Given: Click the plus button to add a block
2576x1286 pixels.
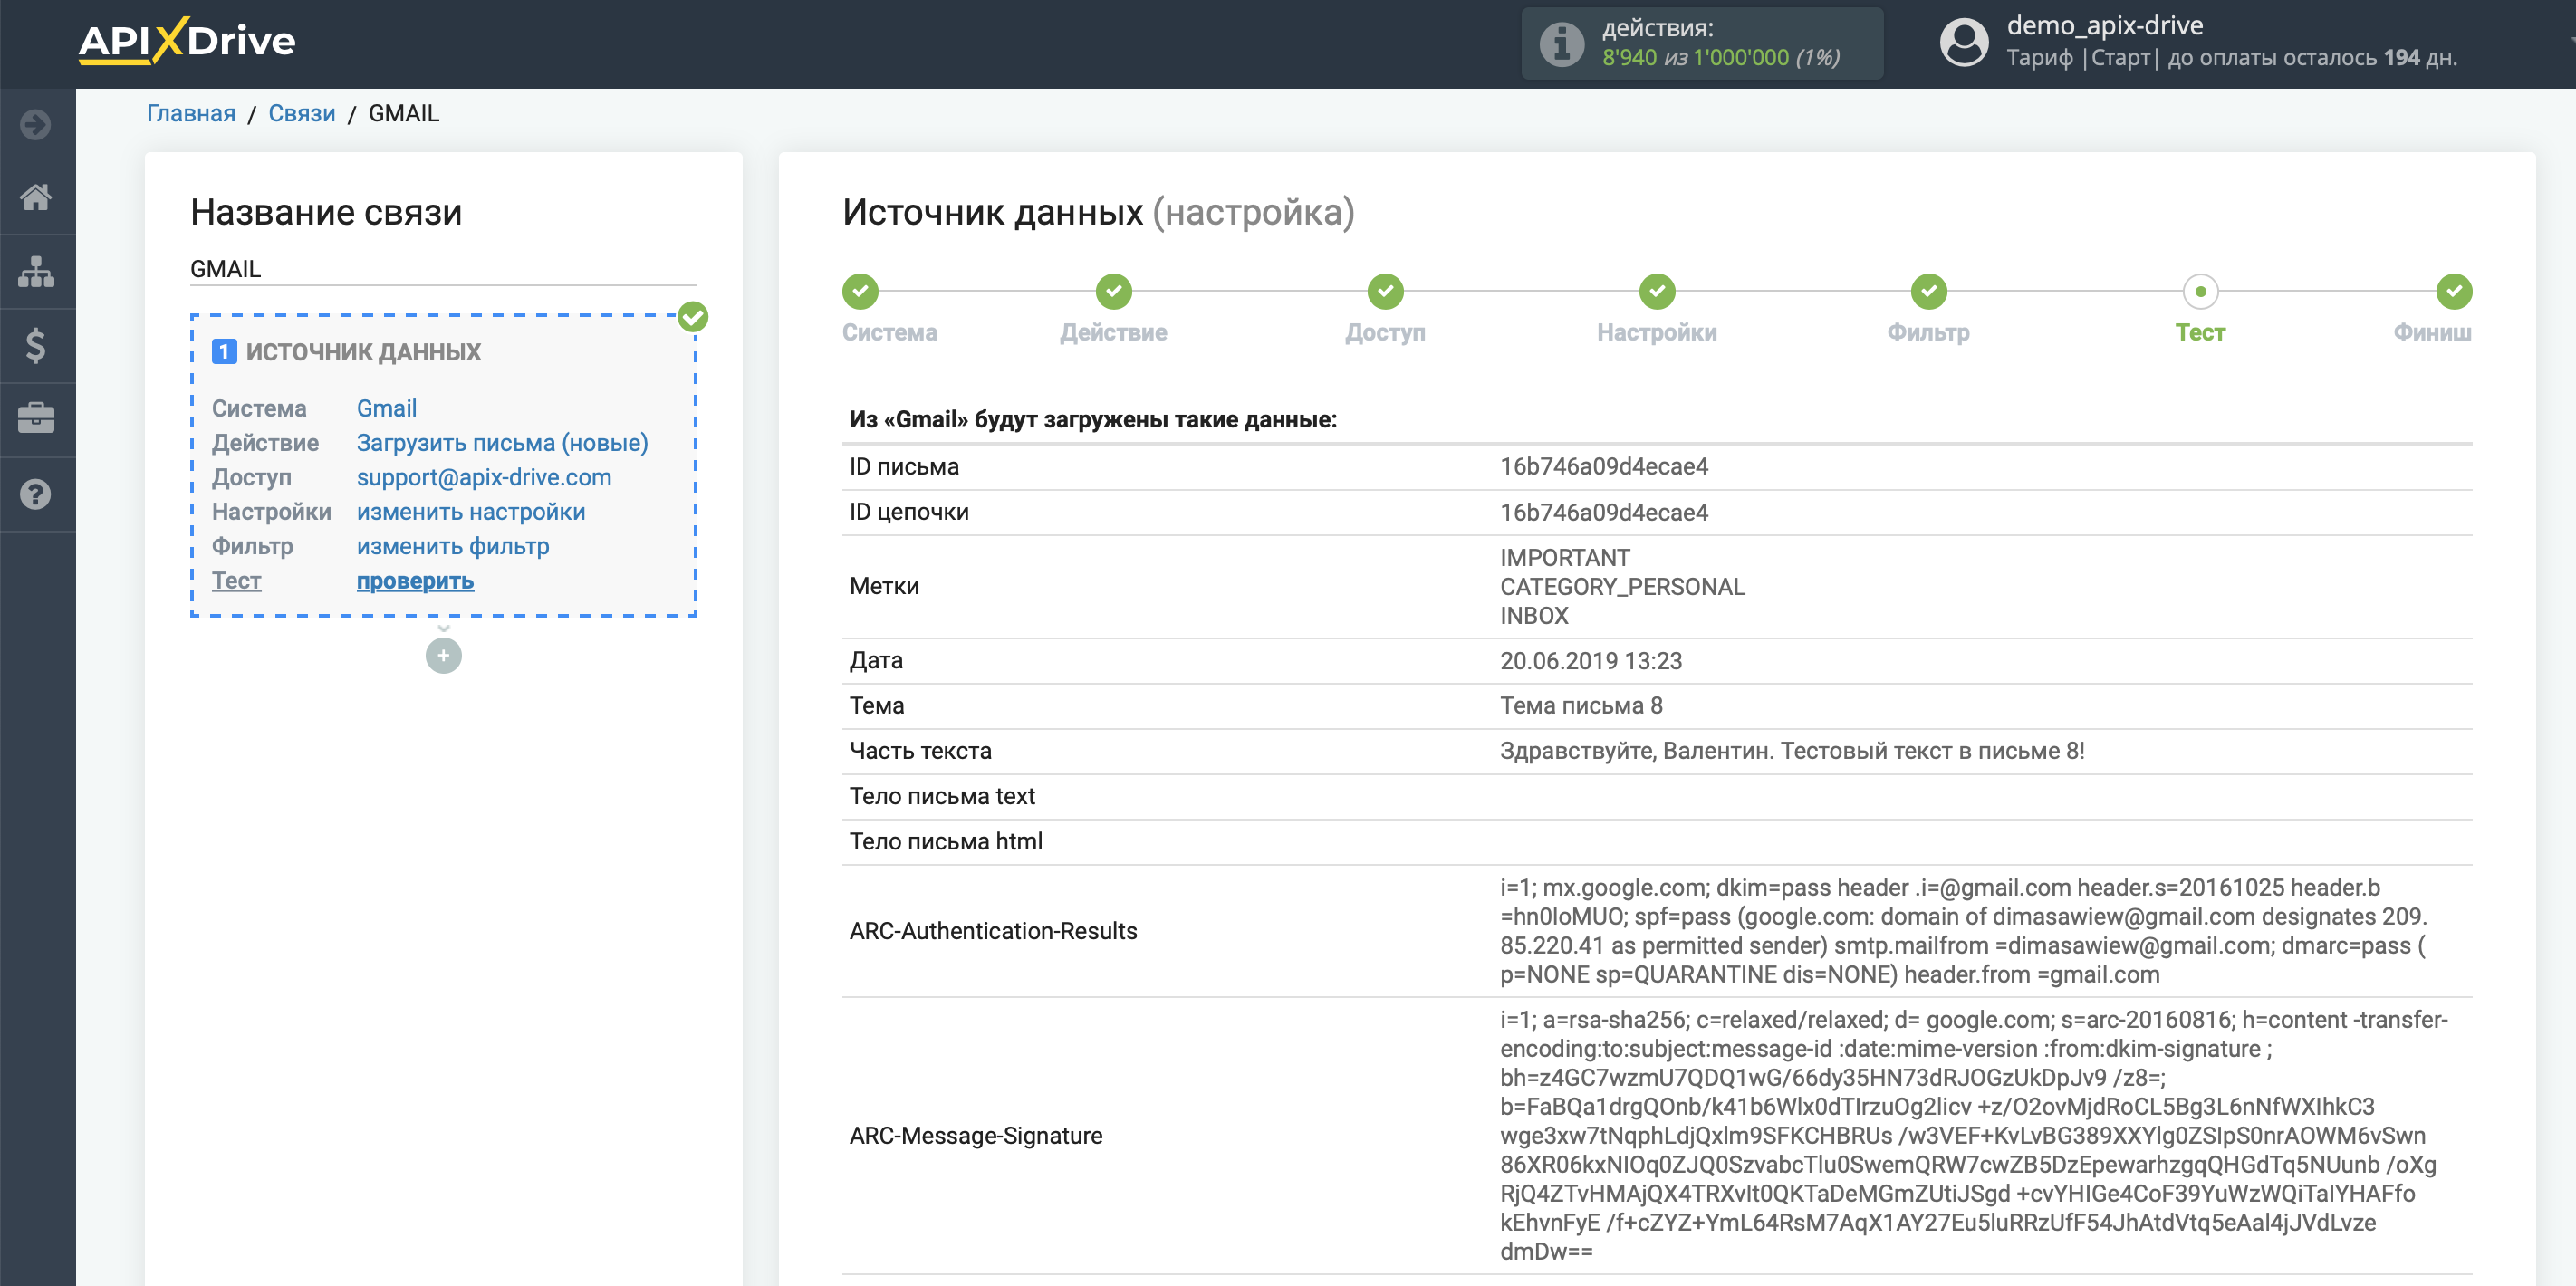Looking at the screenshot, I should click(x=443, y=656).
